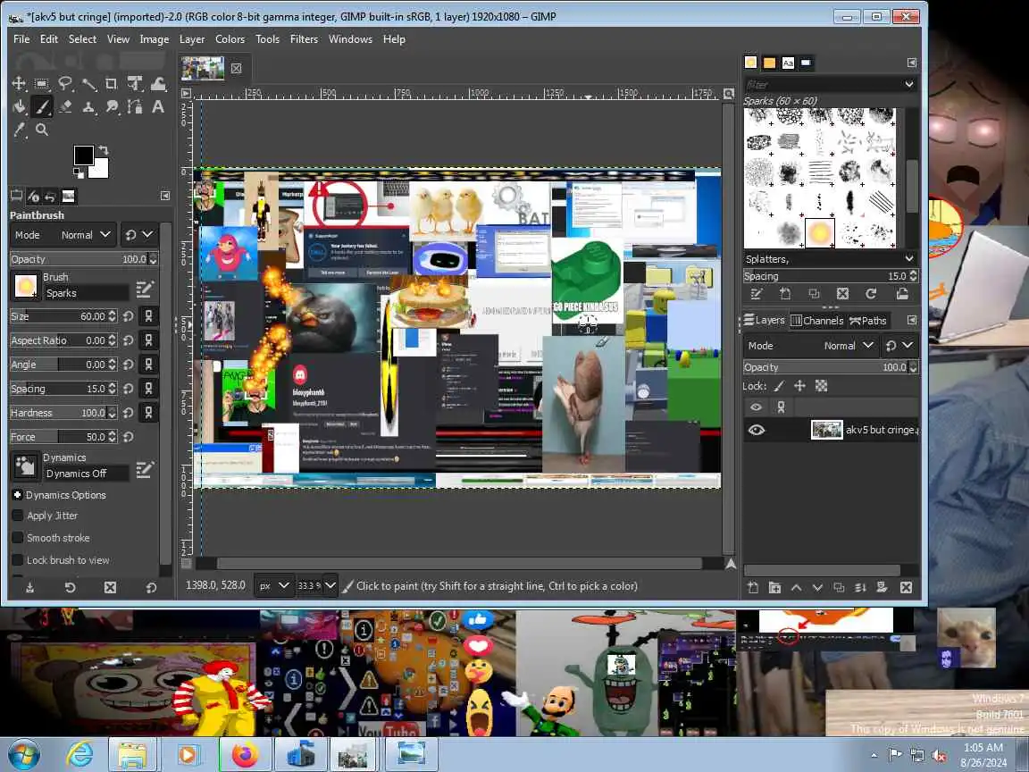The width and height of the screenshot is (1029, 772).
Task: Open the Images tab beside Undo History
Action: pyautogui.click(x=68, y=197)
